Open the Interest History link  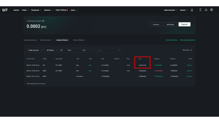coord(172,40)
